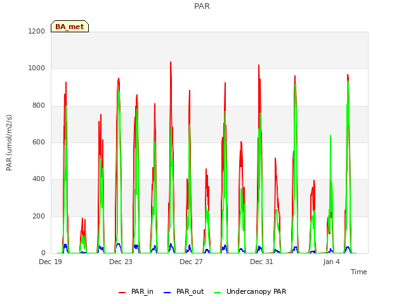Click the 600 y-axis tick label

(39, 142)
